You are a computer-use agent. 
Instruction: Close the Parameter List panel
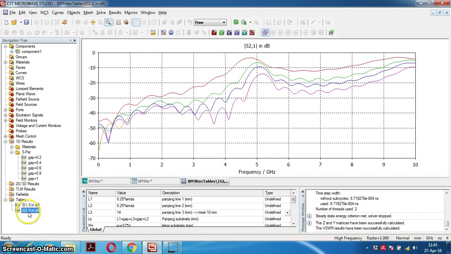84,192
